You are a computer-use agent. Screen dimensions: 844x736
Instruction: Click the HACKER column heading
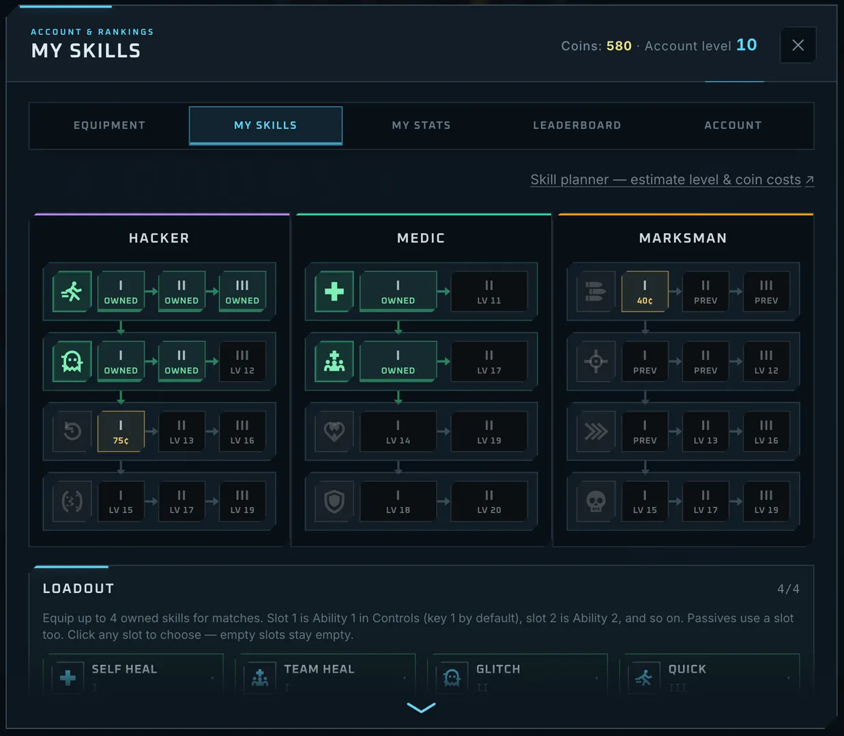click(x=159, y=238)
